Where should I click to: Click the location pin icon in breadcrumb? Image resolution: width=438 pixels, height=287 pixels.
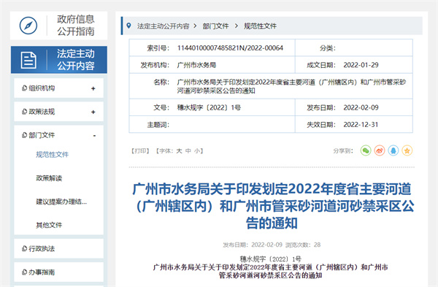point(128,26)
